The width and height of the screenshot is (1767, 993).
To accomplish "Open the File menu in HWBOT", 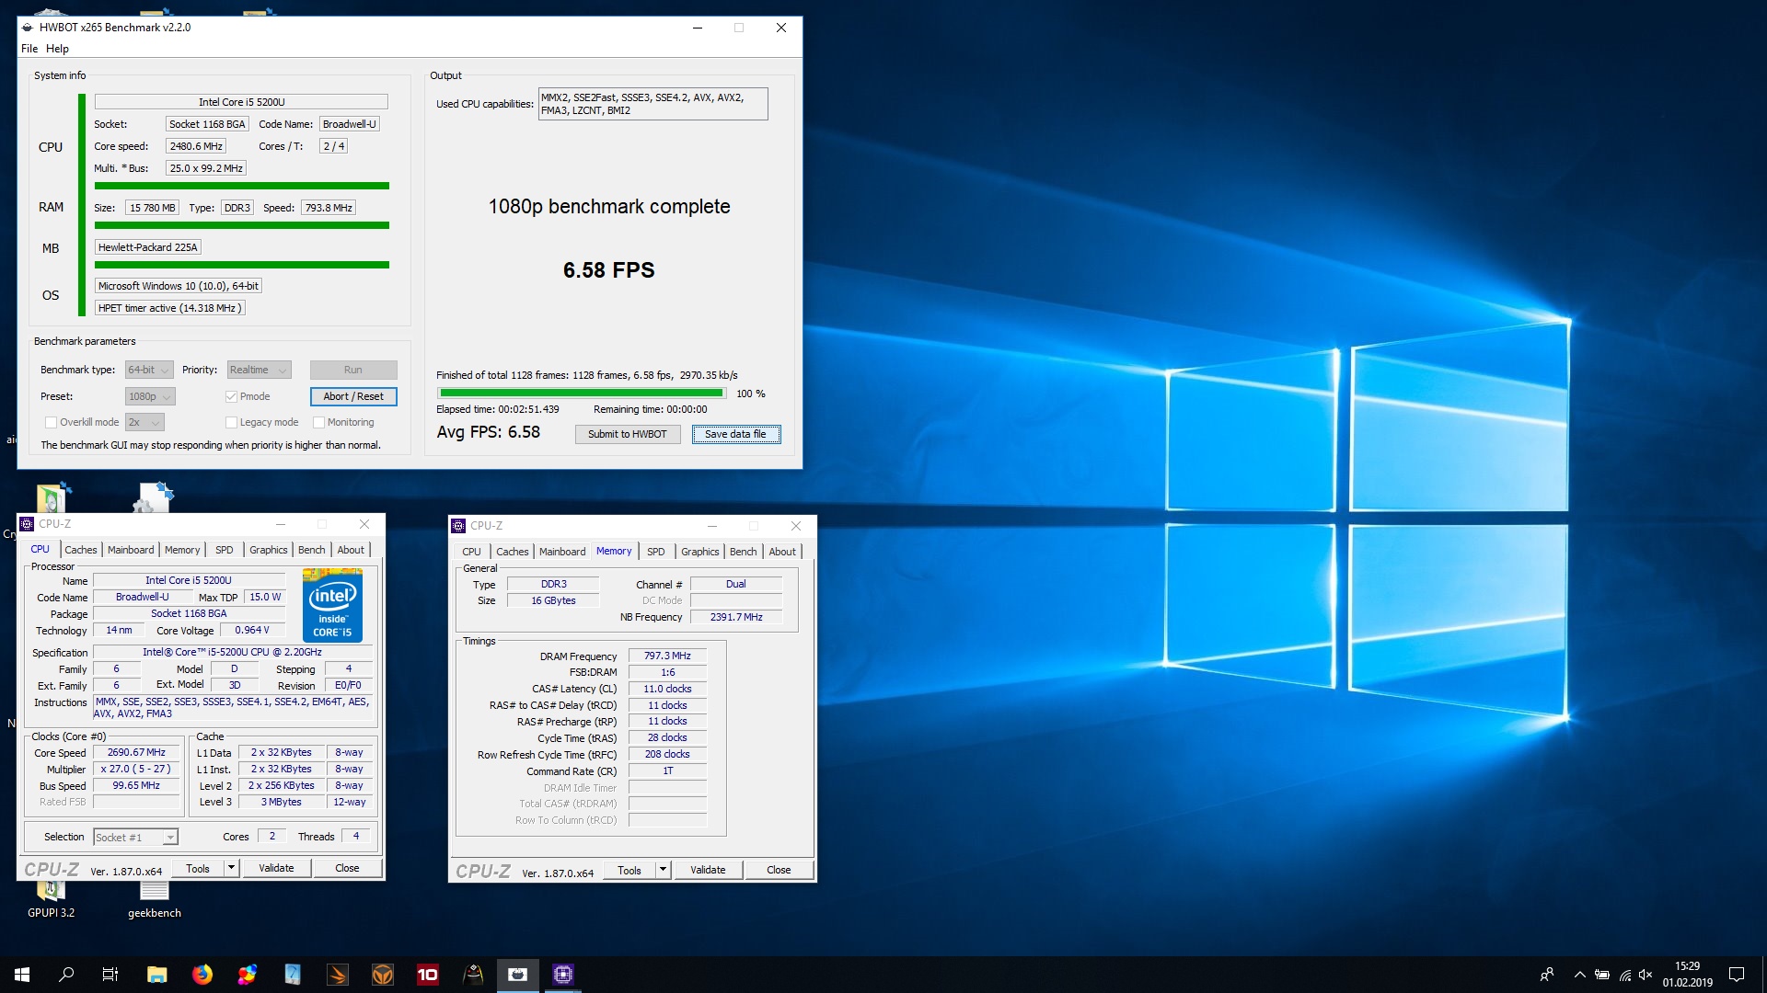I will (x=29, y=49).
